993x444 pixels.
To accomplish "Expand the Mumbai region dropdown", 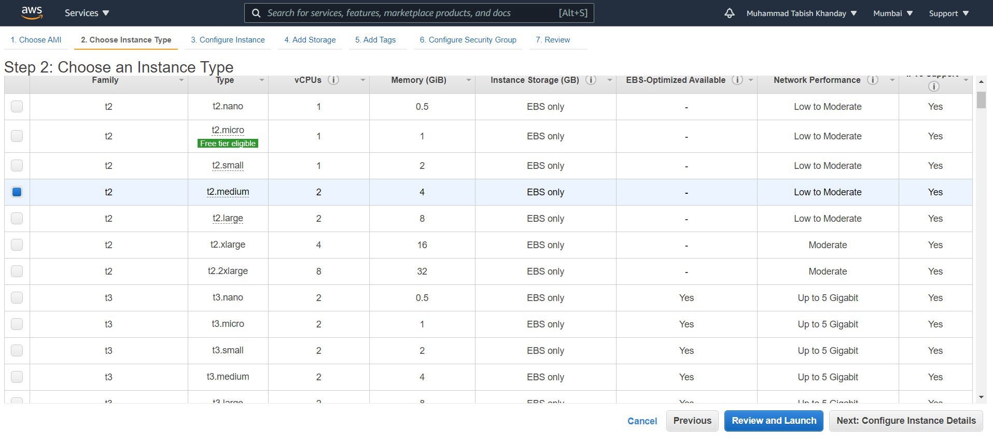I will [892, 13].
